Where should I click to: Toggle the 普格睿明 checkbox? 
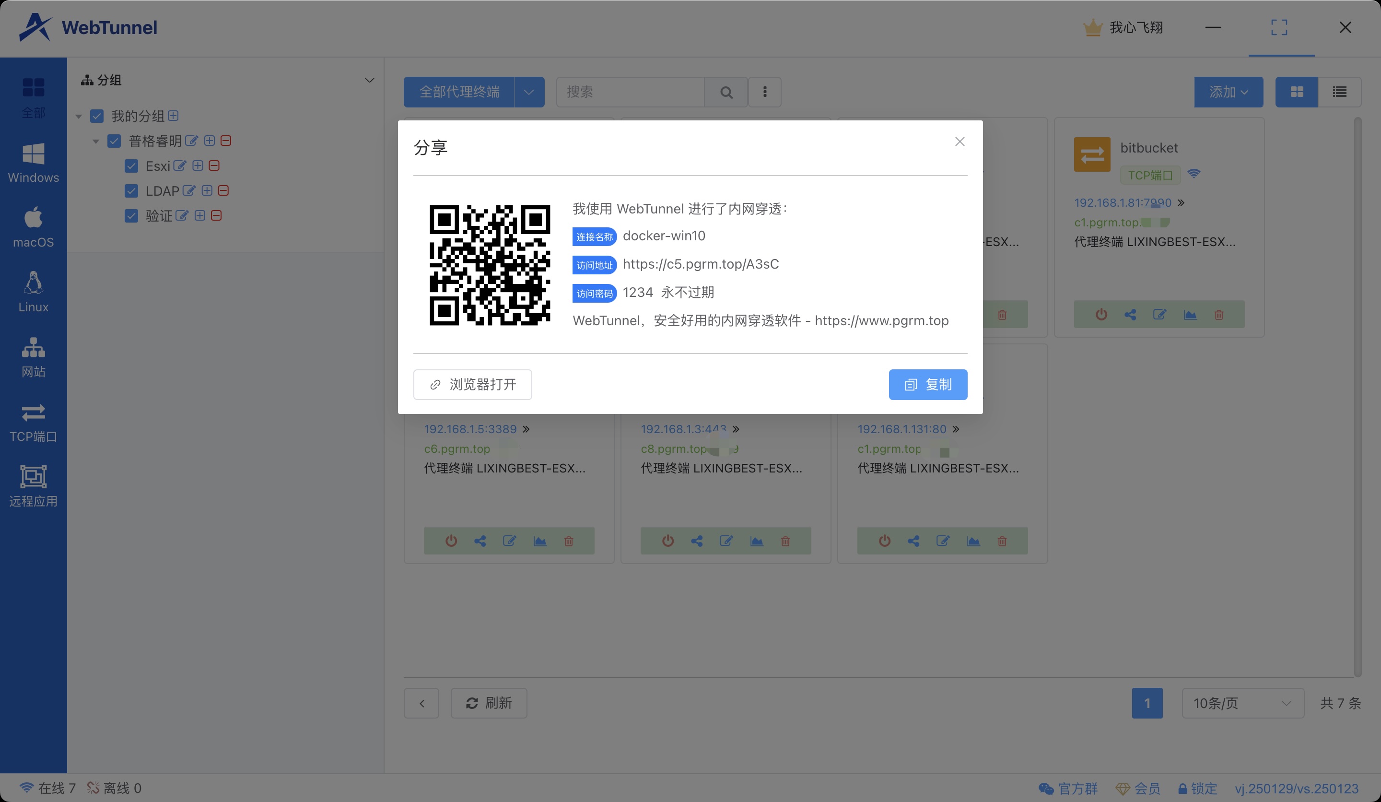tap(114, 142)
